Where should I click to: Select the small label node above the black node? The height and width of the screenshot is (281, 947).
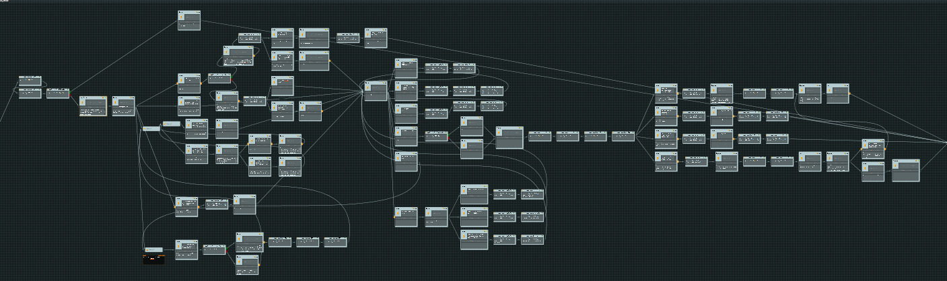coord(153,250)
